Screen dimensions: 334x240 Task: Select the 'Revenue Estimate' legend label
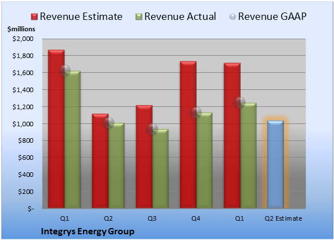(81, 16)
